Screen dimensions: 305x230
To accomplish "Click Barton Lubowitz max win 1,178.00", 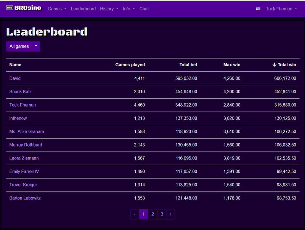I will pyautogui.click(x=232, y=198).
